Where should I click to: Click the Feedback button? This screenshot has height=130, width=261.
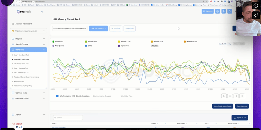(208, 11)
